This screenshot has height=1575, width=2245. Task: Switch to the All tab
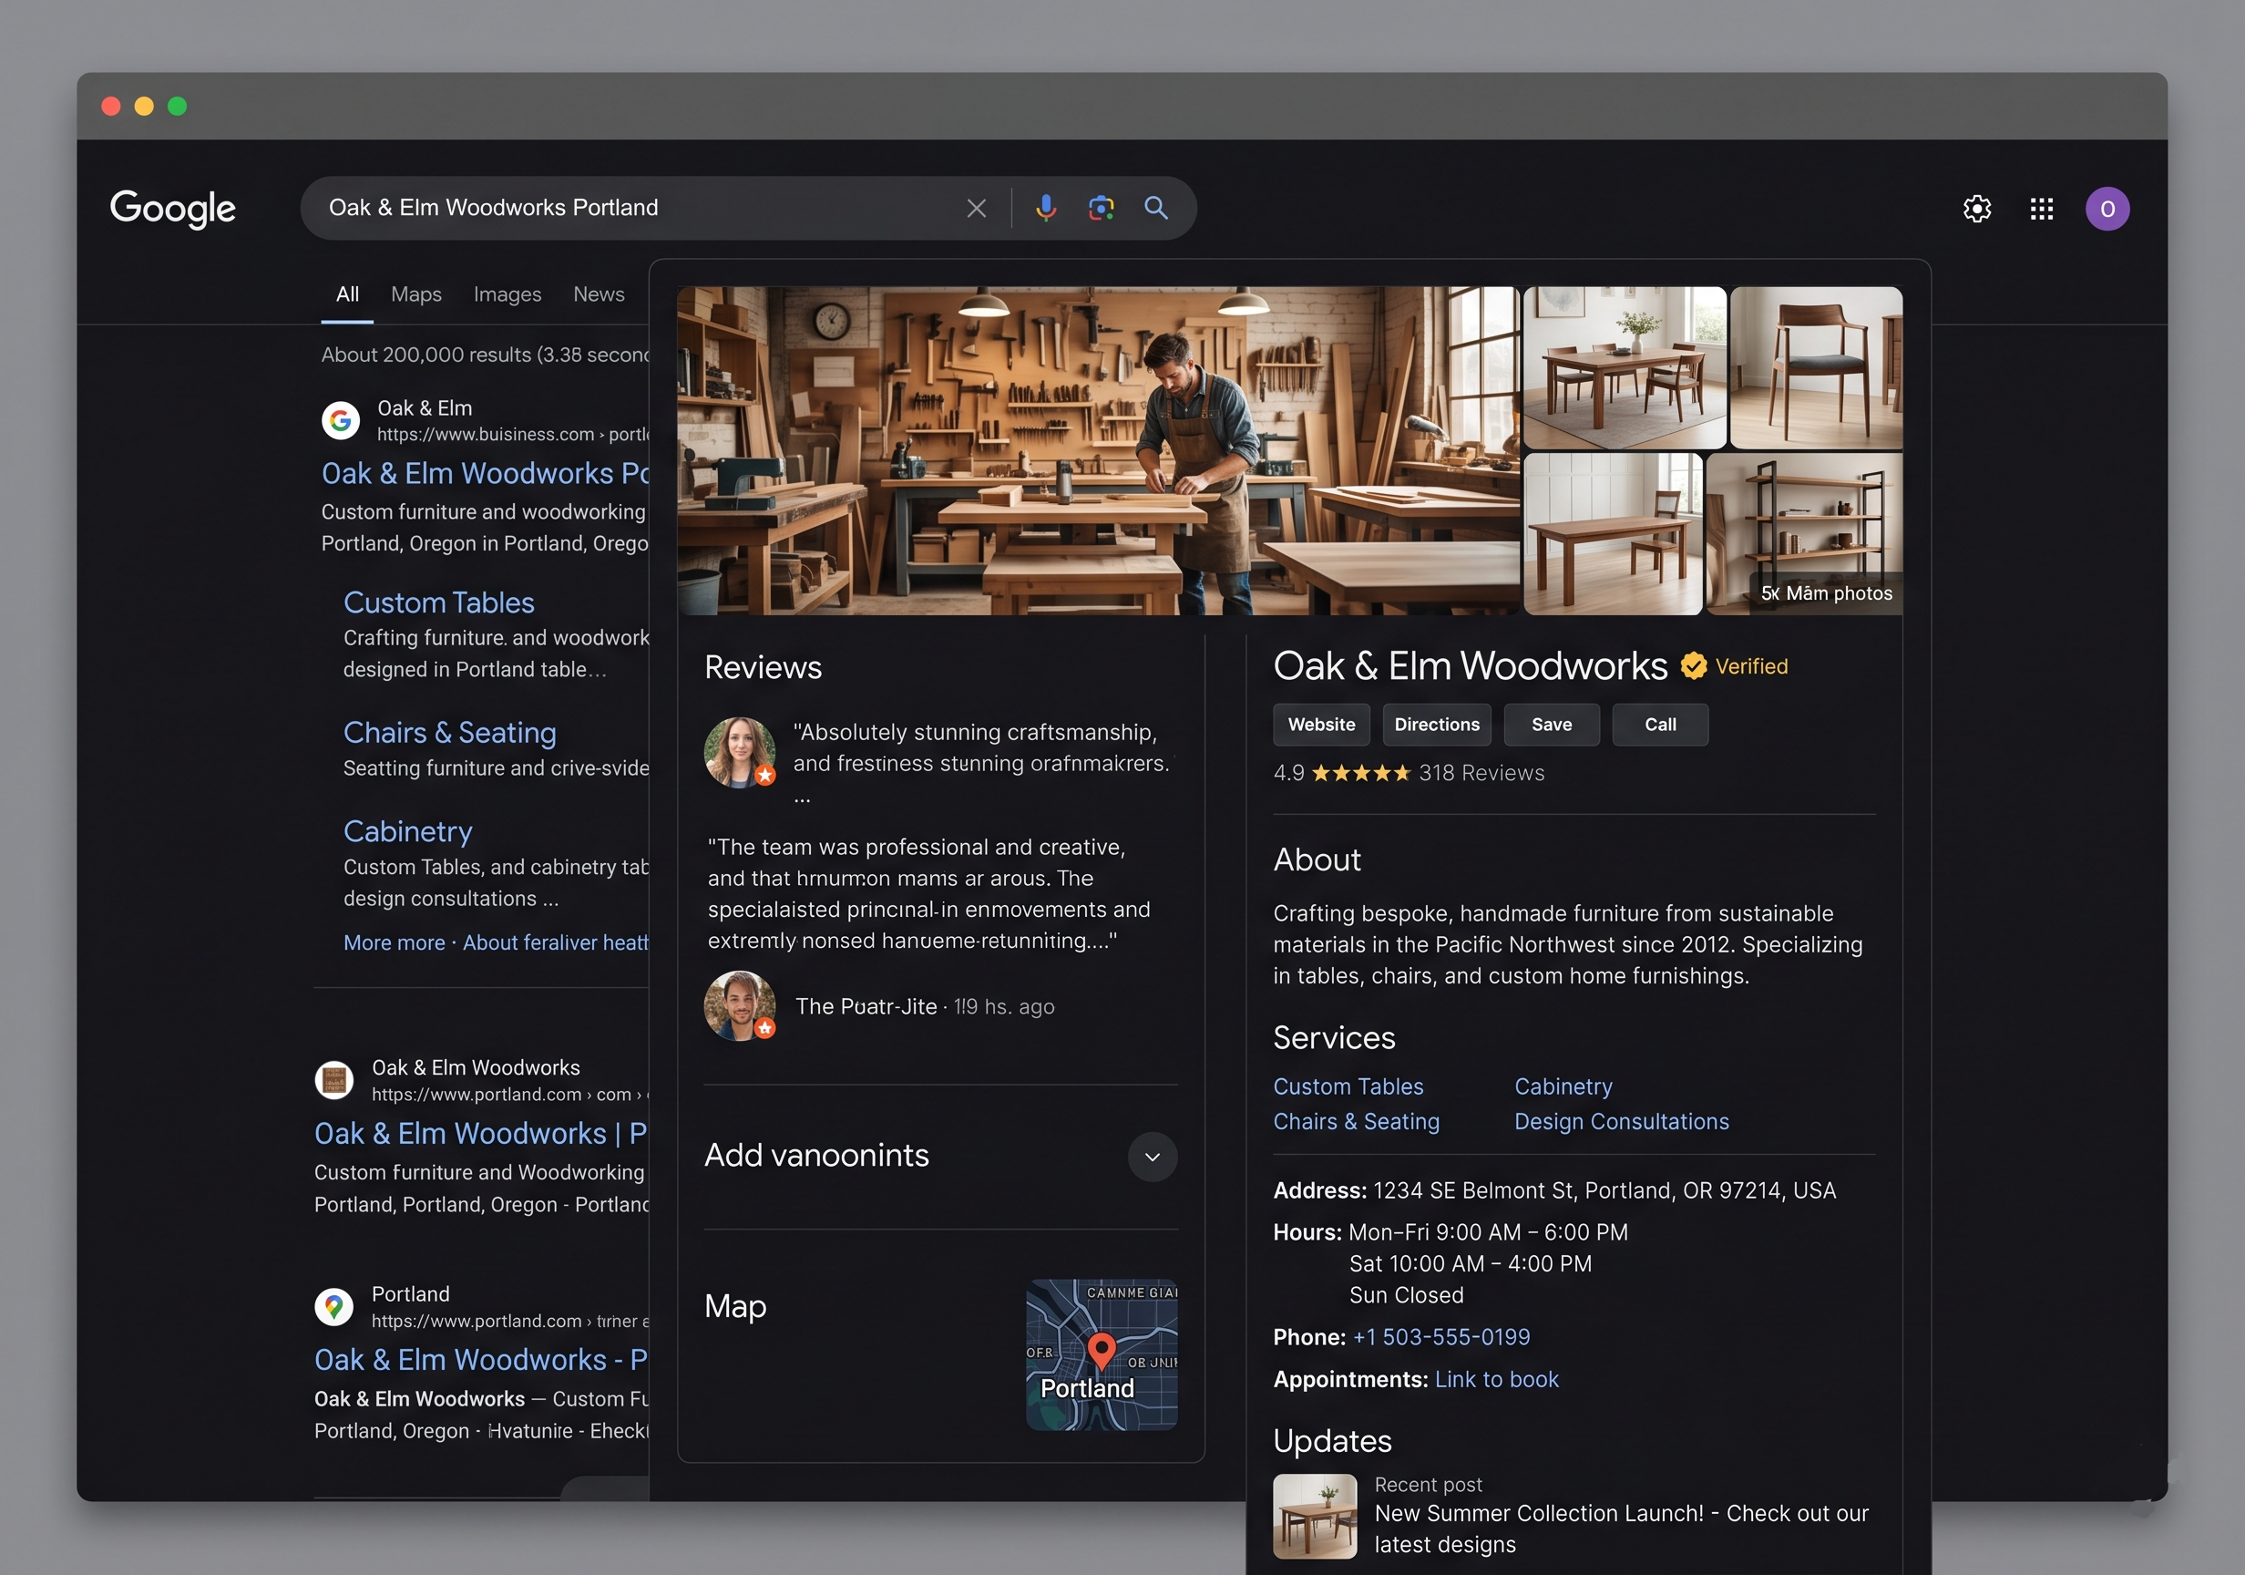point(347,294)
